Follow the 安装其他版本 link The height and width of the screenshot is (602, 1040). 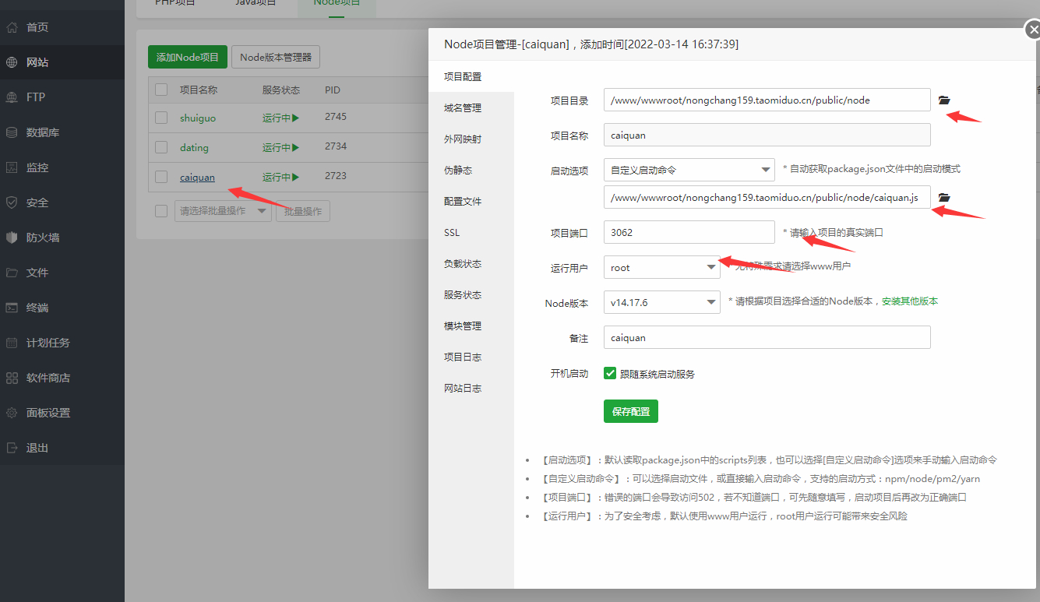(910, 301)
